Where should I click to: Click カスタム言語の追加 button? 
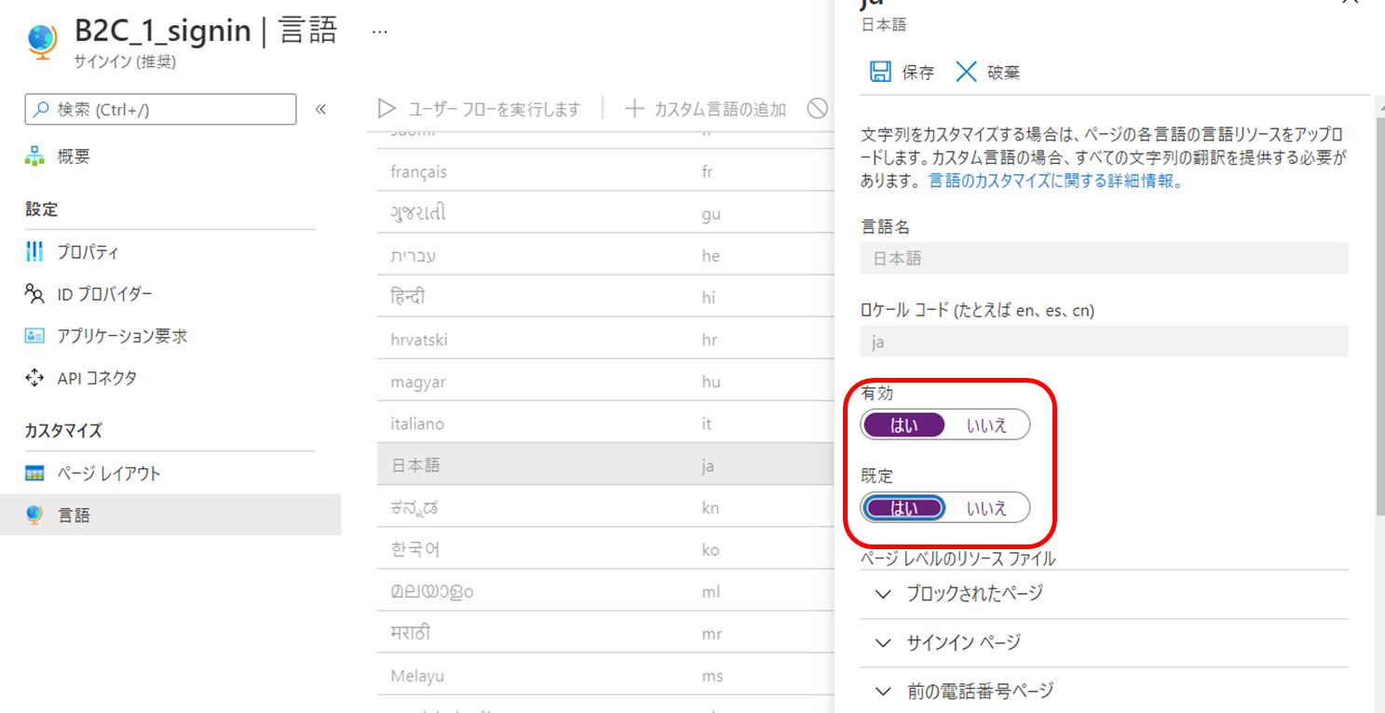tap(705, 109)
